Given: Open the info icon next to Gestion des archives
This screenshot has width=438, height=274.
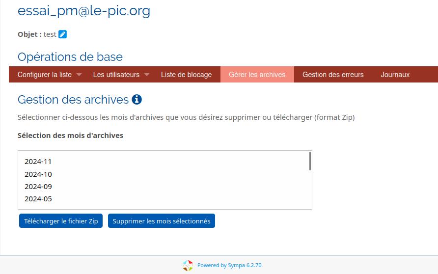Looking at the screenshot, I should pyautogui.click(x=137, y=100).
